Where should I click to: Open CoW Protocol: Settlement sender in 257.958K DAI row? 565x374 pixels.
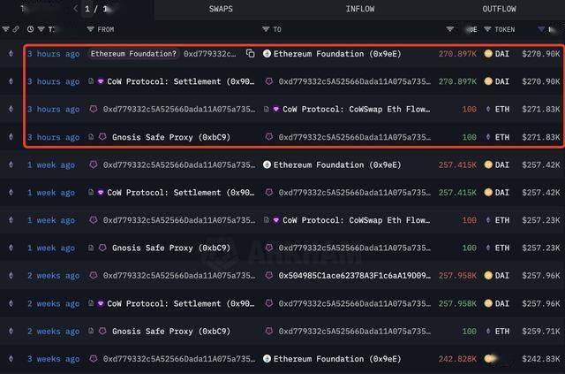180,303
